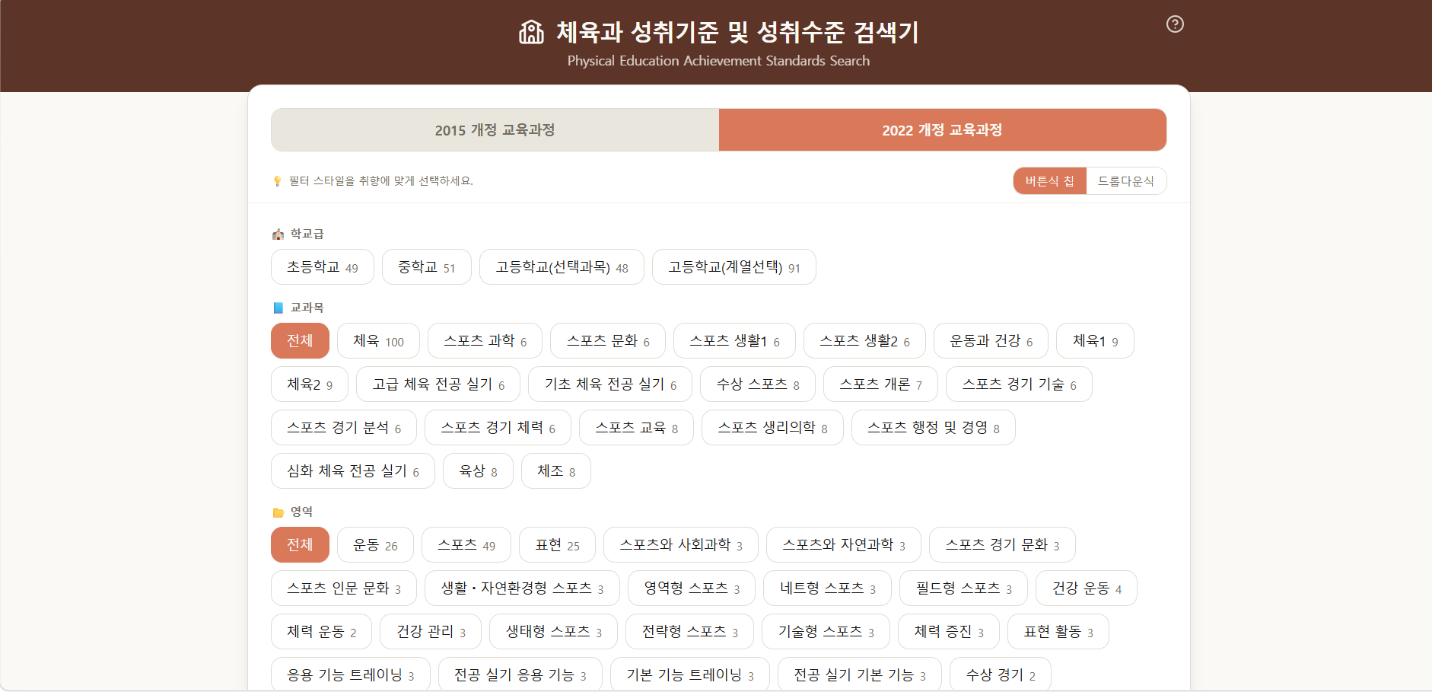This screenshot has height=692, width=1432.
Task: Switch to the 2015 개정 교육과정 tab
Action: pyautogui.click(x=495, y=130)
